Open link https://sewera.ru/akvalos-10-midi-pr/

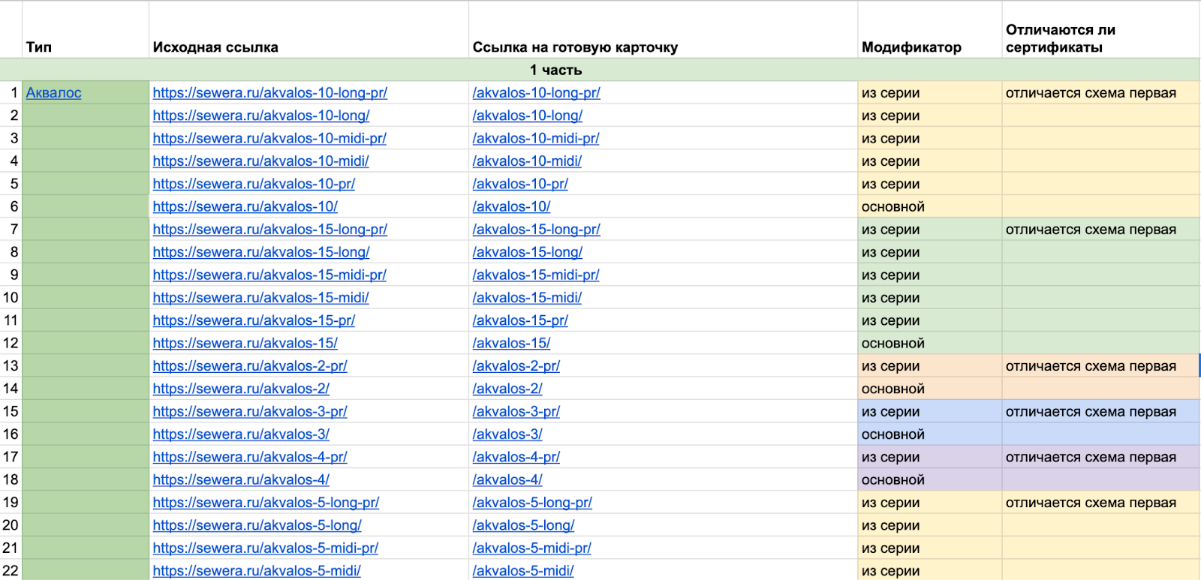click(x=269, y=138)
